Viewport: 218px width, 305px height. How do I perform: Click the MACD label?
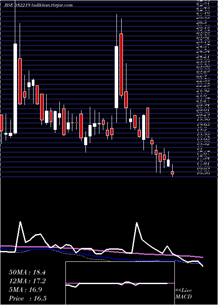click(x=184, y=297)
